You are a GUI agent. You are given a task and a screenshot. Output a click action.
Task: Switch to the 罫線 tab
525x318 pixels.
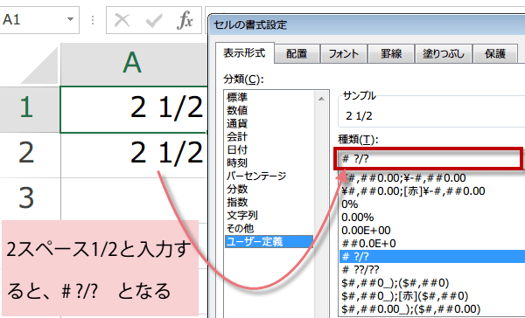point(391,54)
